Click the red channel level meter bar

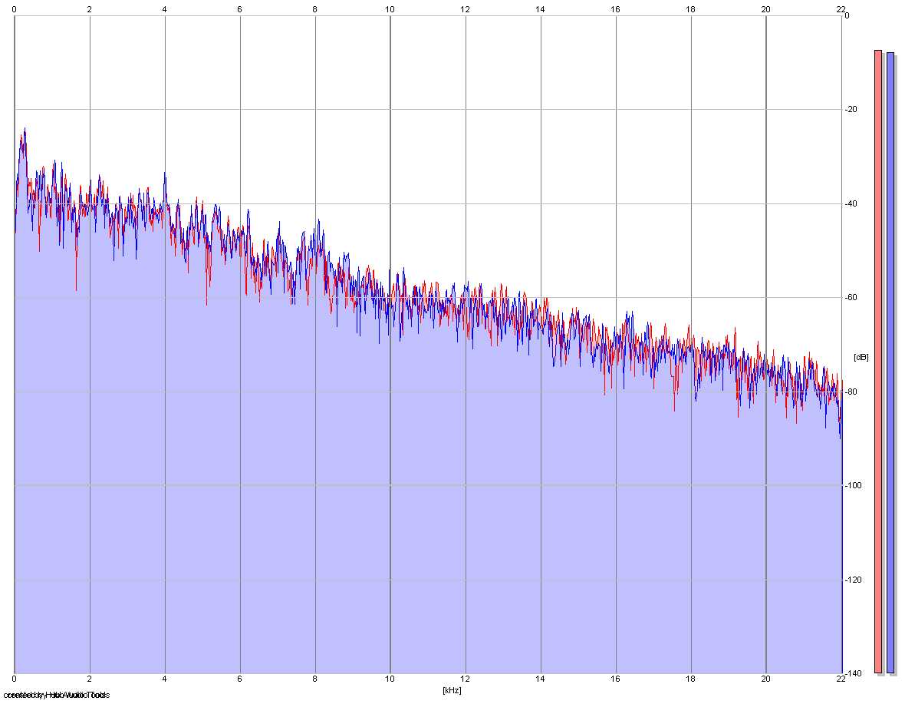[878, 362]
